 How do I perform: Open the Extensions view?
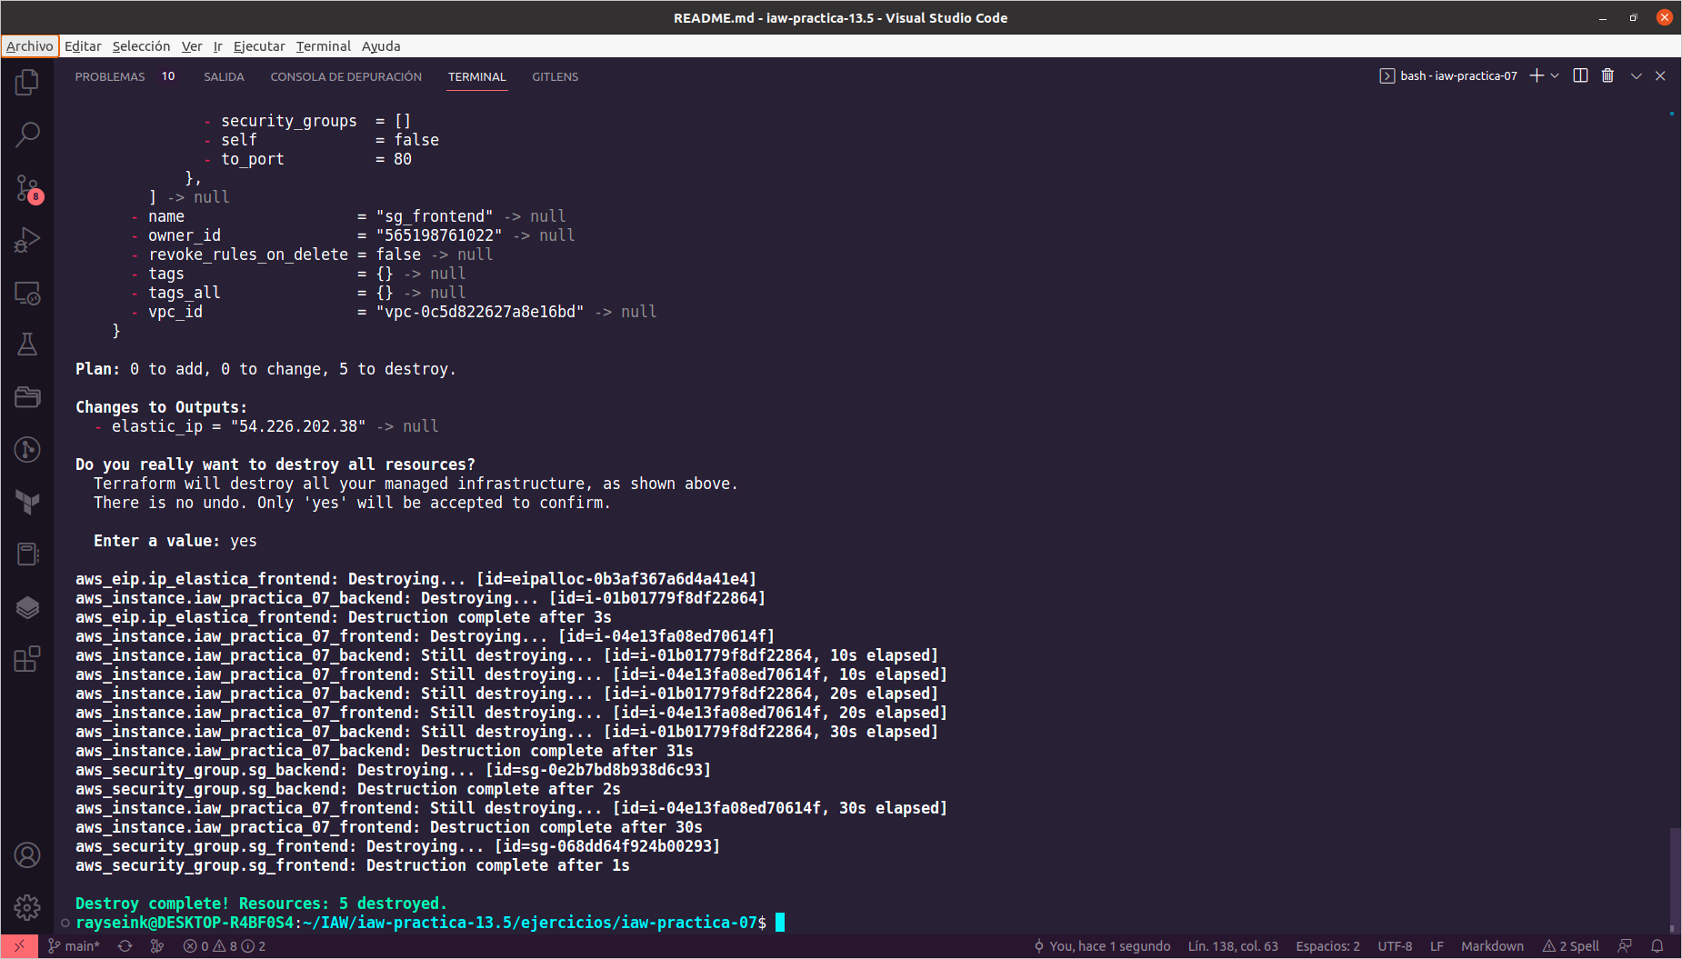pyautogui.click(x=27, y=659)
